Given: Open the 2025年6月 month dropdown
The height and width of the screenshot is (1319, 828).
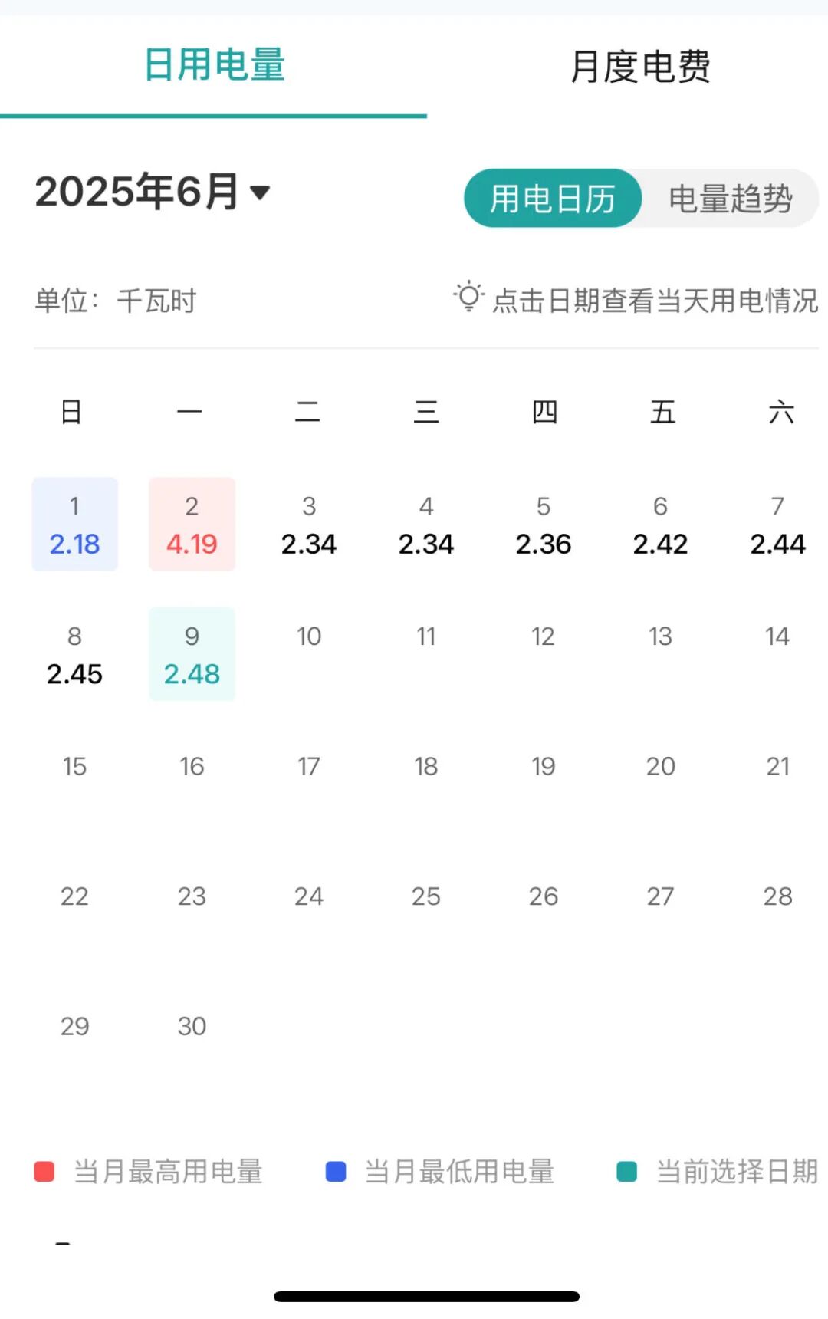Looking at the screenshot, I should point(138,192).
